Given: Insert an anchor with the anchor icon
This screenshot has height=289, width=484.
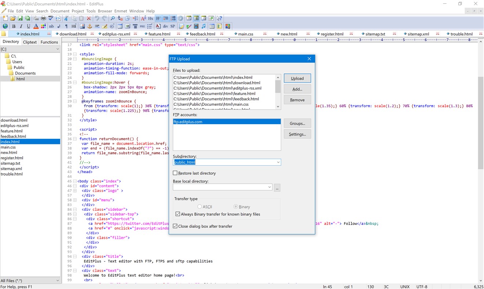Looking at the screenshot, I should point(89,26).
